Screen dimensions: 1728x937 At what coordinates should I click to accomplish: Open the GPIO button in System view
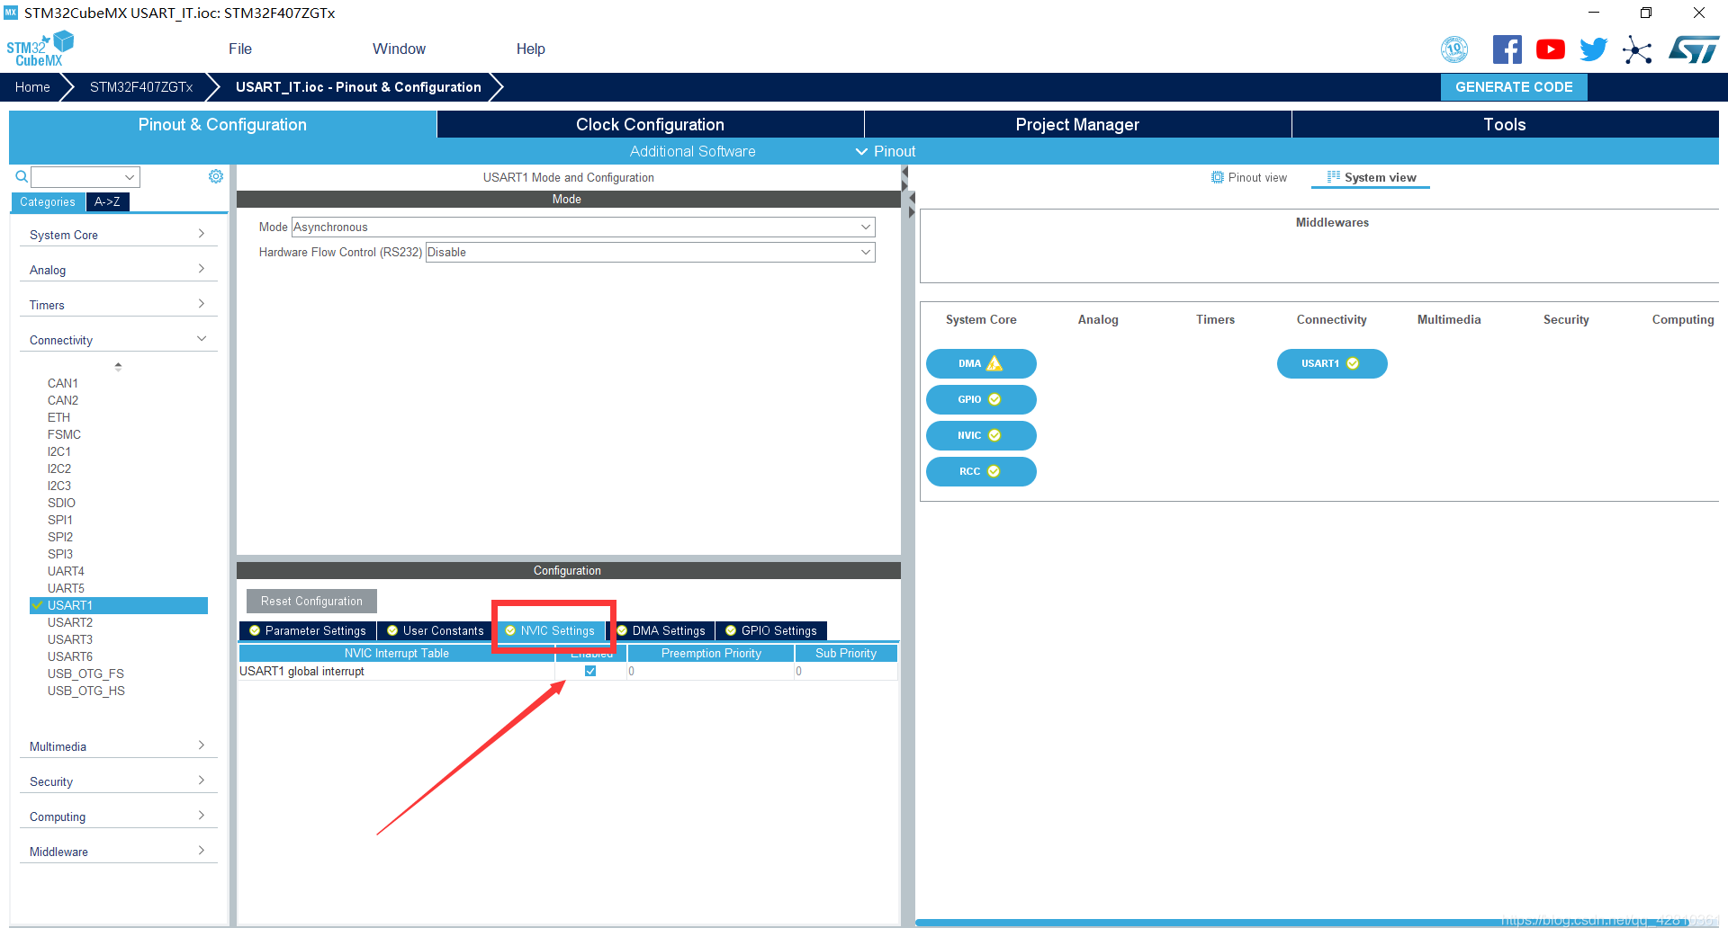click(x=981, y=399)
